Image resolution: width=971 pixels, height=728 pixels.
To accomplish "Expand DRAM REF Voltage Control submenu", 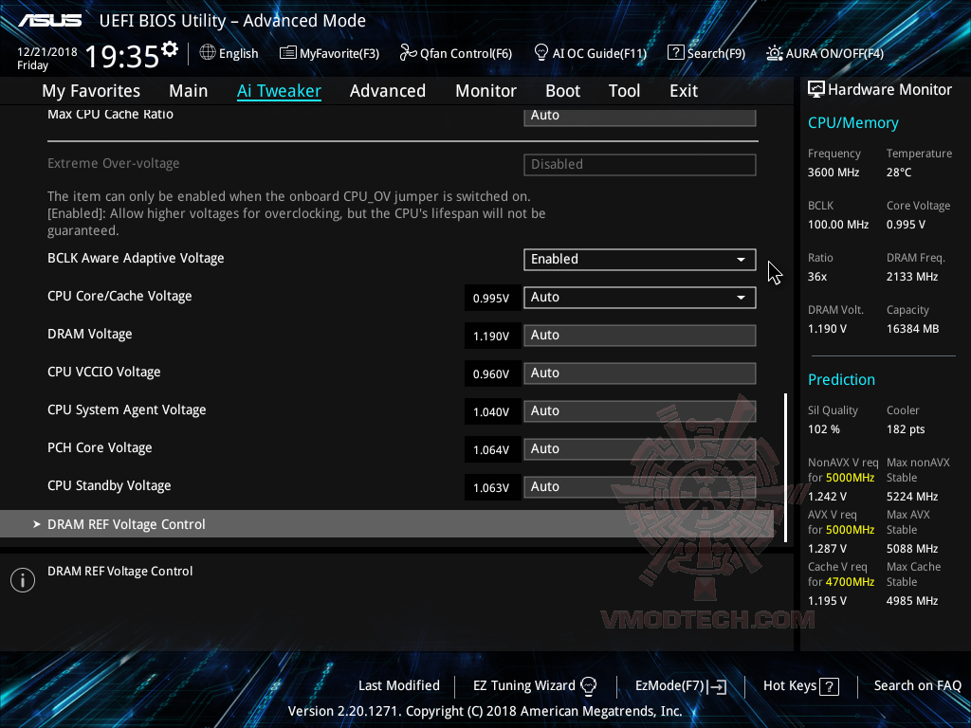I will pos(126,523).
